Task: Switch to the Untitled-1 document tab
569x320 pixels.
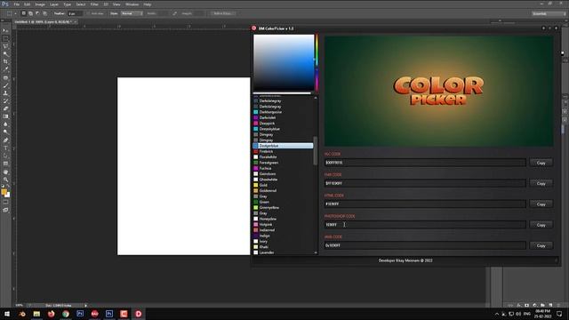Action: 43,21
